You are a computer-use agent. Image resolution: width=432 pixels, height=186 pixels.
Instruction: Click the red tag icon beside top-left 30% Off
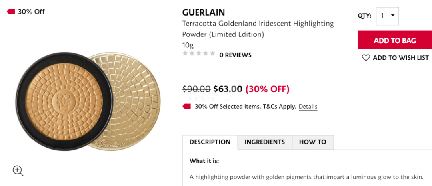click(x=11, y=12)
